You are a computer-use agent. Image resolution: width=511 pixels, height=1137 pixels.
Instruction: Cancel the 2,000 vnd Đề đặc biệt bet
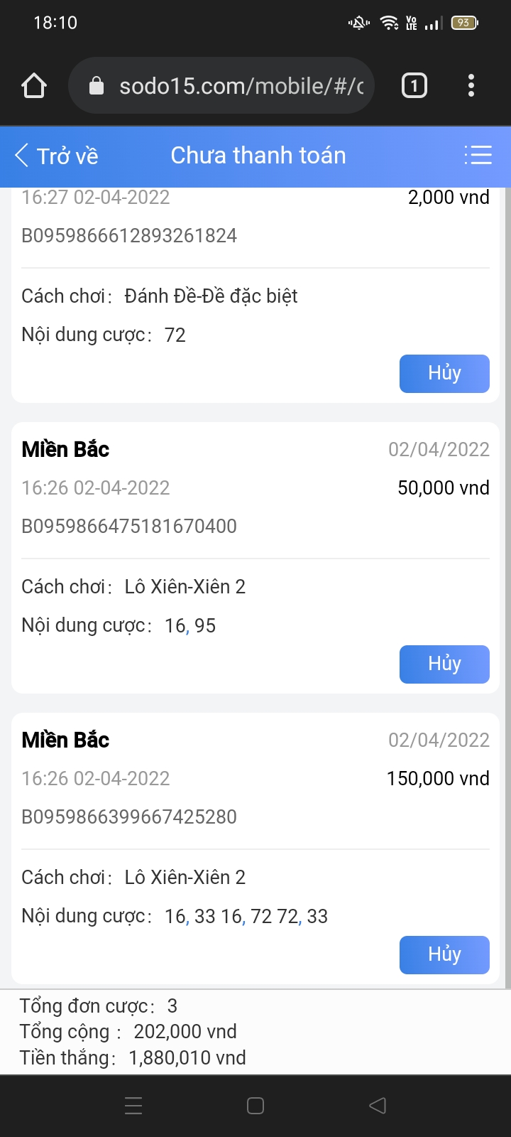tap(444, 374)
